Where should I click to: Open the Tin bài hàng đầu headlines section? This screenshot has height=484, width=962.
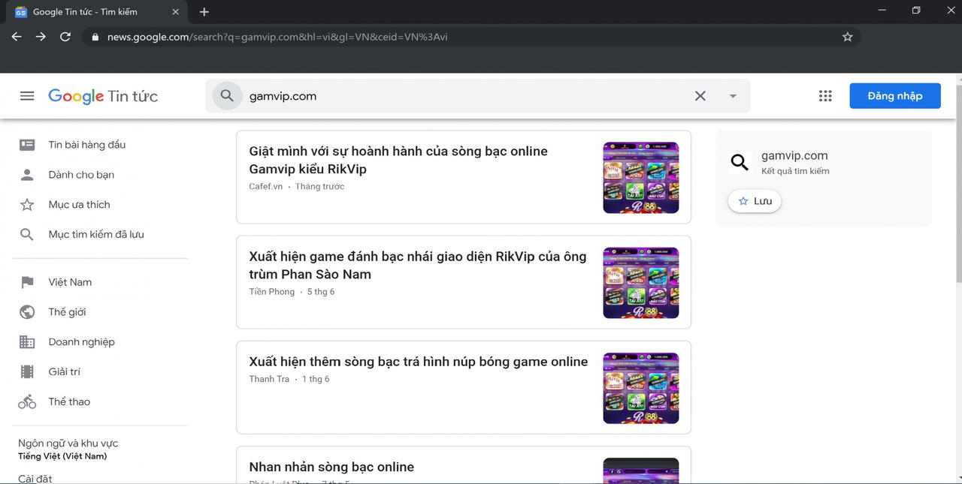[27, 144]
